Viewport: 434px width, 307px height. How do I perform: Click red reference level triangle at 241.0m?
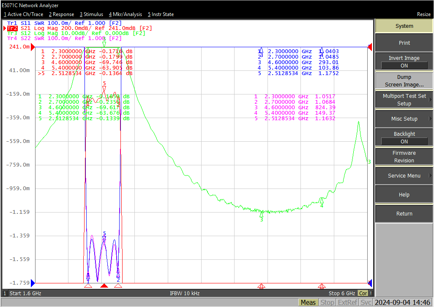tap(33, 47)
